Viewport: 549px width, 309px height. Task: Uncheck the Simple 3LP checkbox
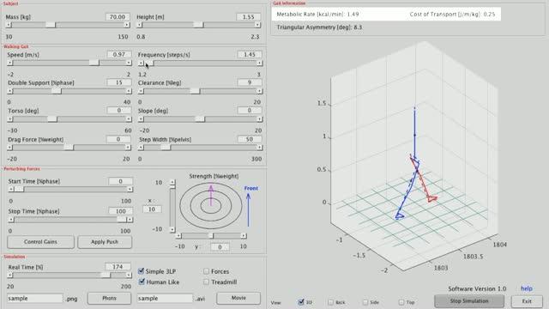point(141,271)
